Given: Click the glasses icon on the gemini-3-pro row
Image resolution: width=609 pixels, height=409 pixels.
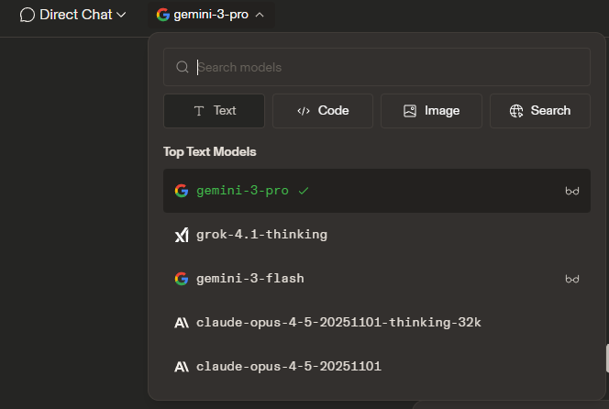Looking at the screenshot, I should [x=572, y=191].
